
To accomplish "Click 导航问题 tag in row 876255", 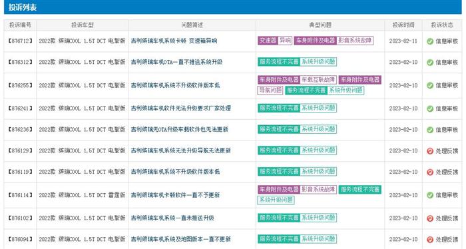I will pos(270,90).
